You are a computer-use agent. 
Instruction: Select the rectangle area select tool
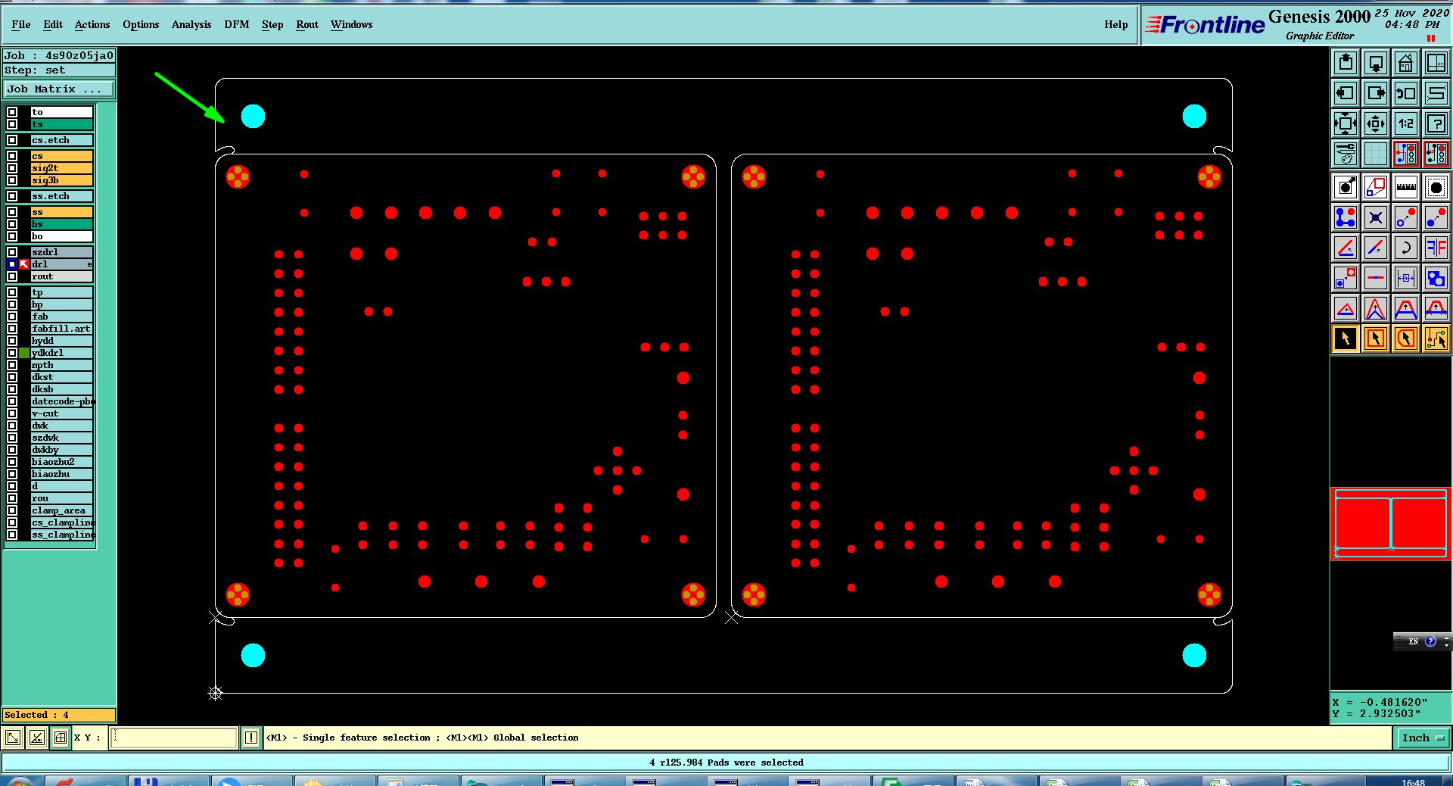(x=1376, y=338)
